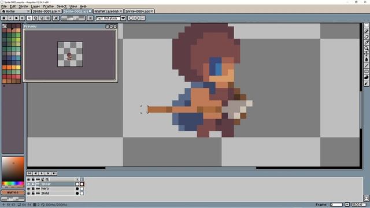Image resolution: width=370 pixels, height=208 pixels.
Task: Open the Edit menu
Action: pos(13,6)
